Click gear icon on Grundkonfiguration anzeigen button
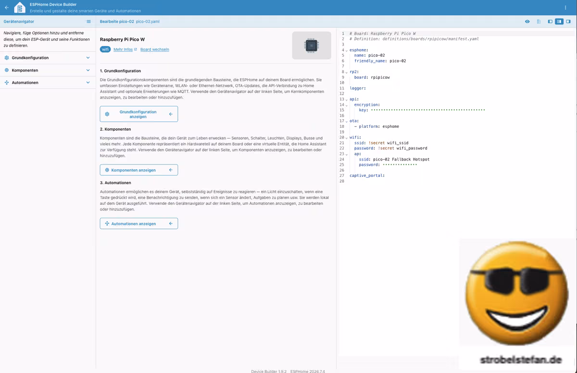The height and width of the screenshot is (373, 577). click(107, 114)
